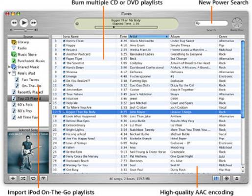The image size is (252, 196).
Task: Collapse the Pete's iPod disclosure triangle
Action: [x=9, y=73]
